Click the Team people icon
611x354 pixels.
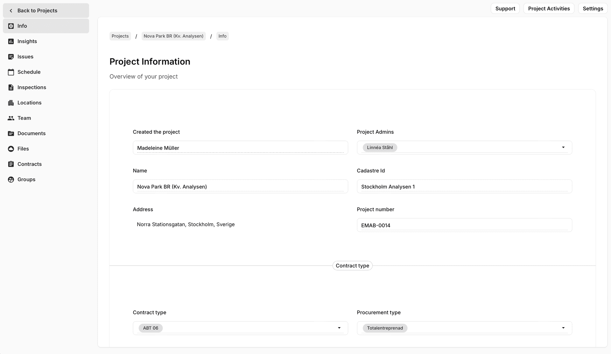11,118
